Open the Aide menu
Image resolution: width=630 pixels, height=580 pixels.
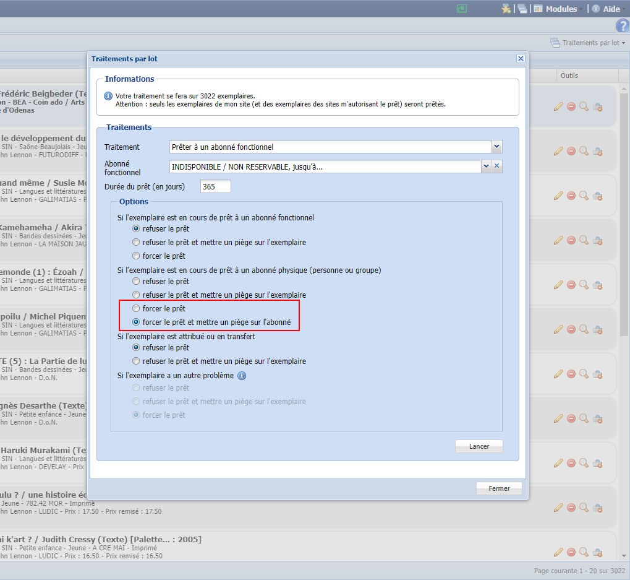coord(606,9)
